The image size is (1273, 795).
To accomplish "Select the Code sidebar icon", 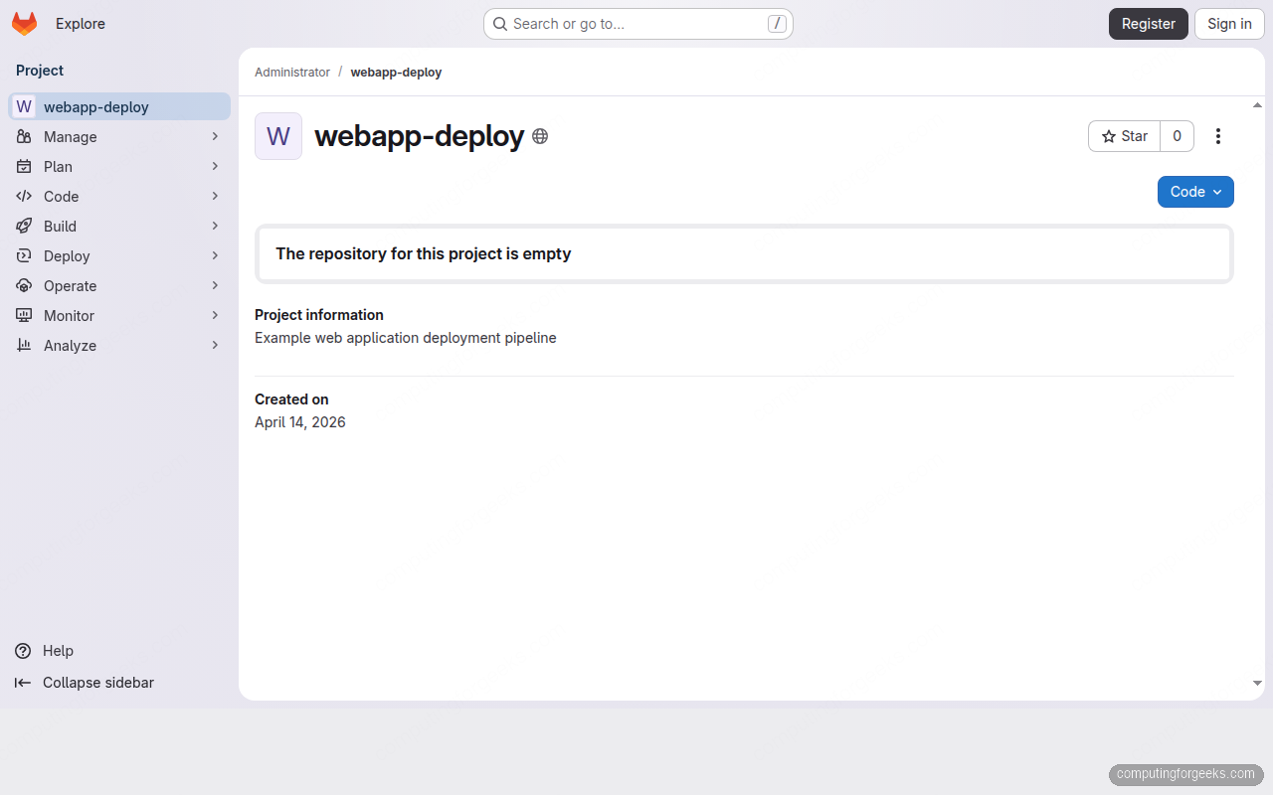I will (x=24, y=196).
